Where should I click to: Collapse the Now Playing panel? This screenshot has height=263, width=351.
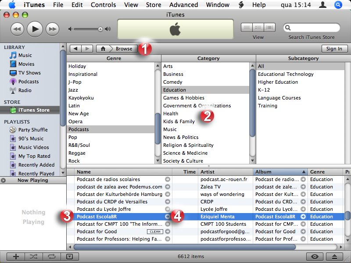(x=3, y=180)
